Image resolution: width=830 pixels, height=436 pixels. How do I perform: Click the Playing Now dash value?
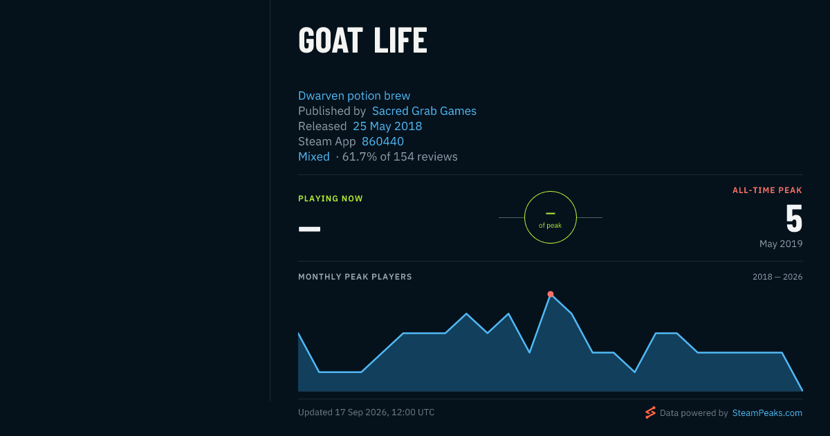pos(309,228)
